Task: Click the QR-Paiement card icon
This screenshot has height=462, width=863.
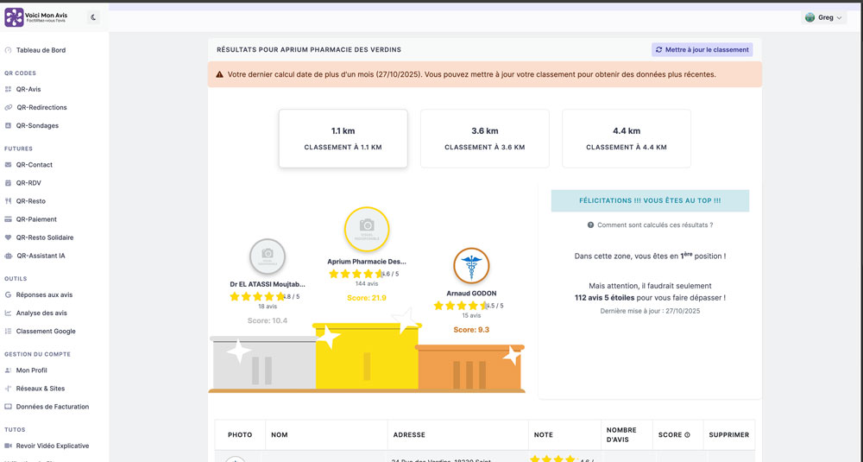Action: click(x=9, y=219)
